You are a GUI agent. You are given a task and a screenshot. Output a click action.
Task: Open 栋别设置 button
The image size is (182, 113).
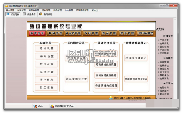[46, 56]
